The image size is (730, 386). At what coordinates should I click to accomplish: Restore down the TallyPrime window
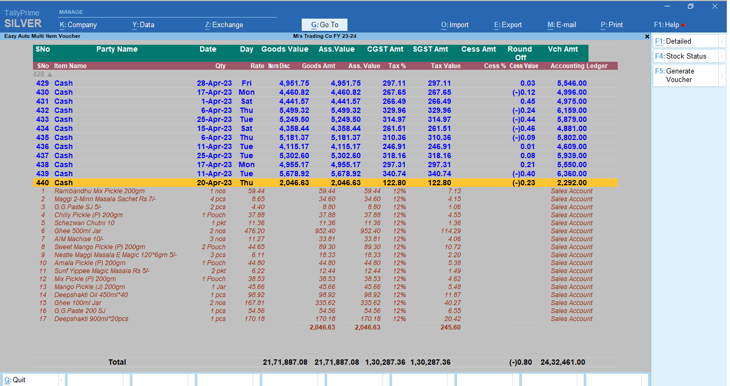click(x=691, y=6)
